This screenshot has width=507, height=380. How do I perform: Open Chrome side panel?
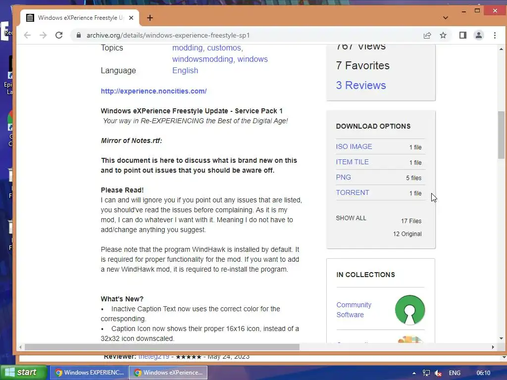point(463,35)
